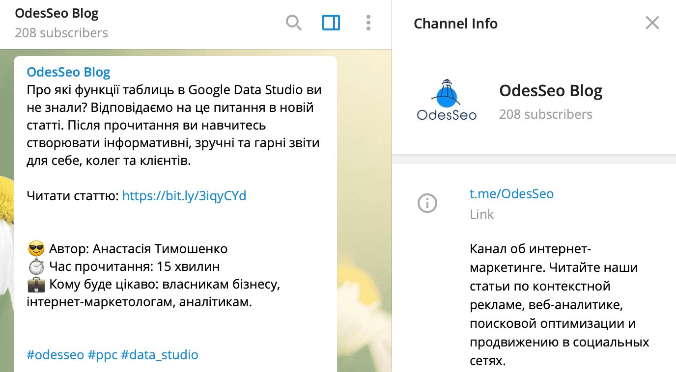
Task: Click the OdesSeo Blog sender name in the message
Action: (68, 72)
